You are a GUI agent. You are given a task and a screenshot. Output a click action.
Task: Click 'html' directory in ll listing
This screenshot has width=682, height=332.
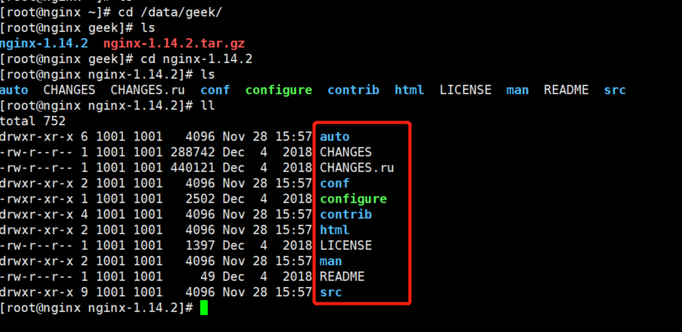335,230
